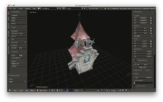This screenshot has height=102, width=163.
Task: Click the lock icon next to Location X
Action: pos(151,18)
